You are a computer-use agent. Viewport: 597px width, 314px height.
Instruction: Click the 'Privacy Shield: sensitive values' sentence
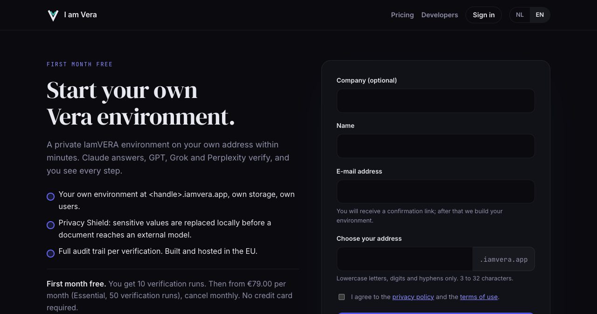pos(165,229)
